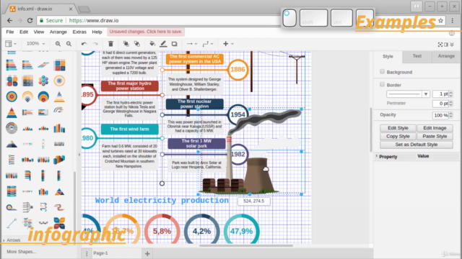Open the Insert plus dropdown
Viewport: 462px width, 259px height.
tap(228, 44)
